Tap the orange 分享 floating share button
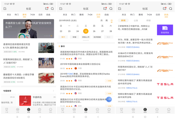Viewport: 185px width, 124px height. pyautogui.click(x=109, y=99)
